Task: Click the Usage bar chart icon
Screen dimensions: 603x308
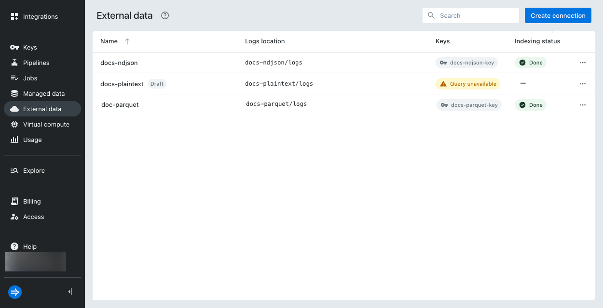Action: pyautogui.click(x=14, y=140)
